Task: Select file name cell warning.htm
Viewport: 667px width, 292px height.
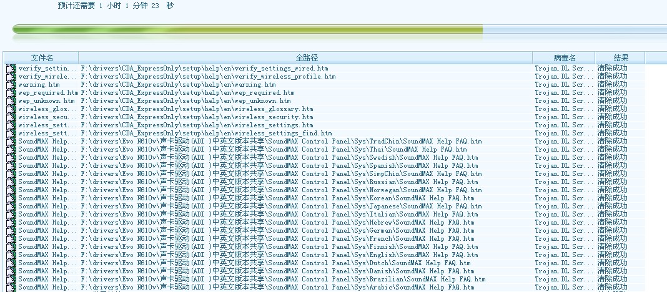Action: click(x=39, y=85)
